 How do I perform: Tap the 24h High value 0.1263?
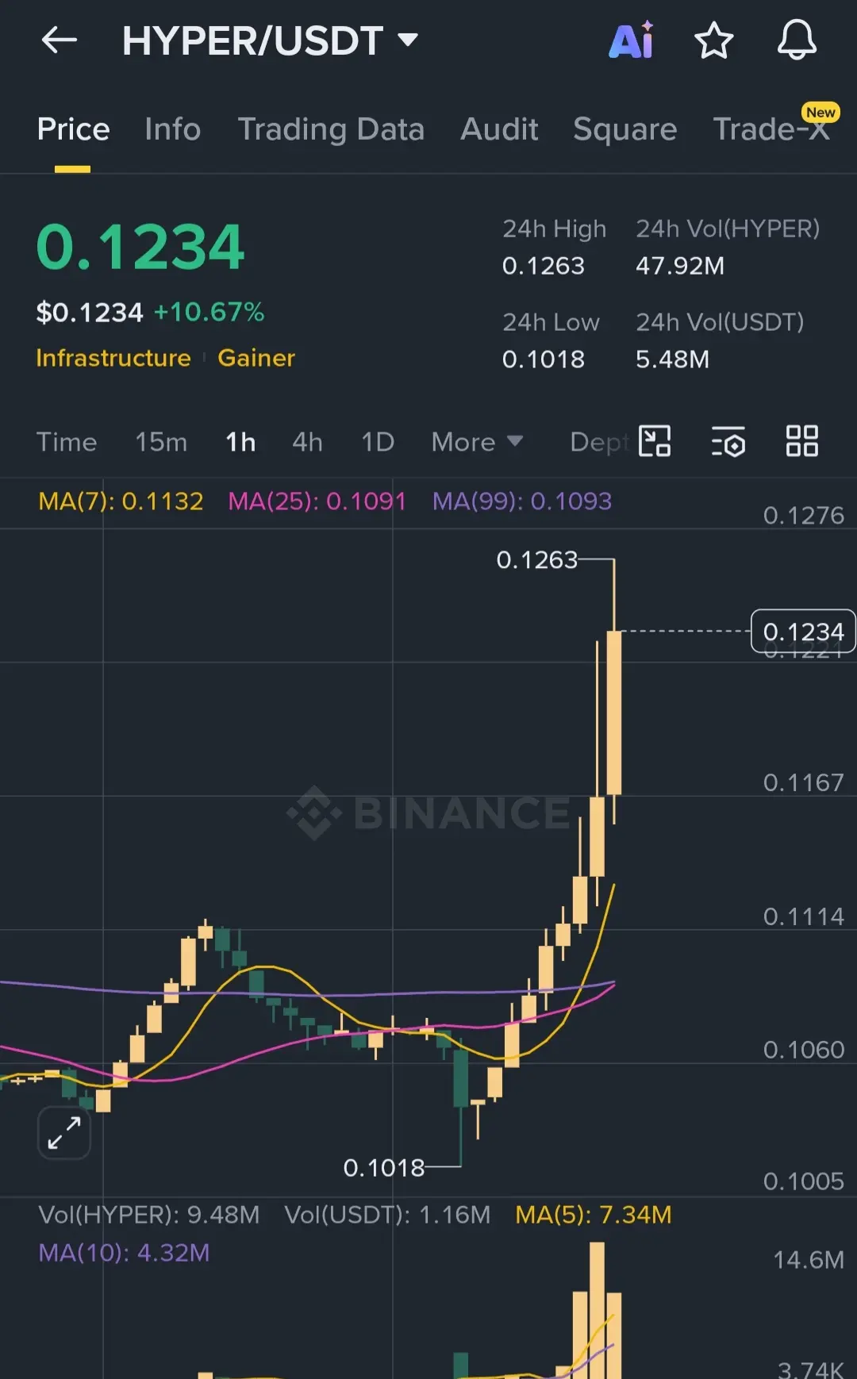544,266
